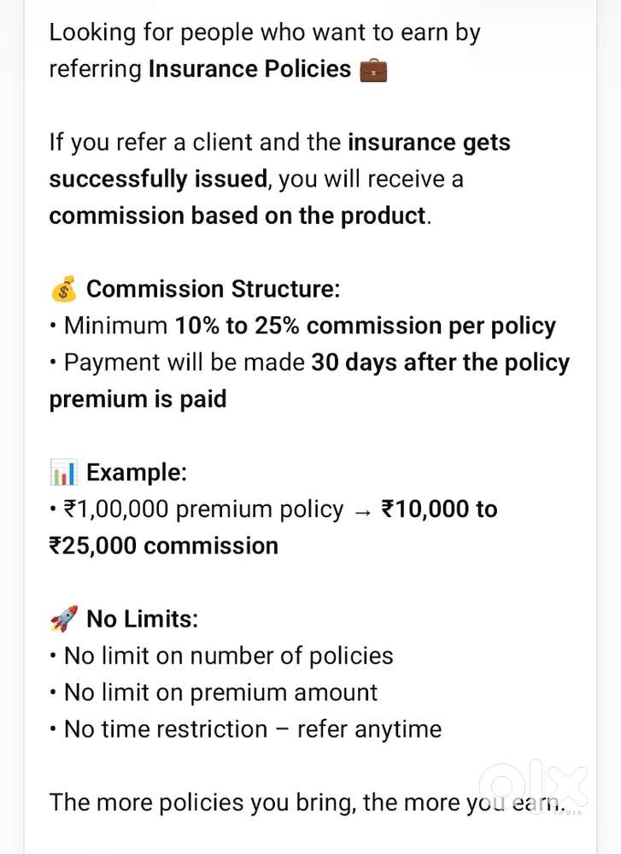Image resolution: width=621 pixels, height=854 pixels.
Task: Click the bar chart emoji beside Example
Action: pyautogui.click(x=64, y=472)
